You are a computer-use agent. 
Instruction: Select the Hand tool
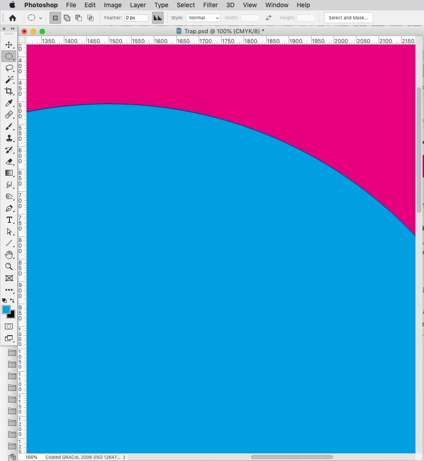[x=9, y=255]
